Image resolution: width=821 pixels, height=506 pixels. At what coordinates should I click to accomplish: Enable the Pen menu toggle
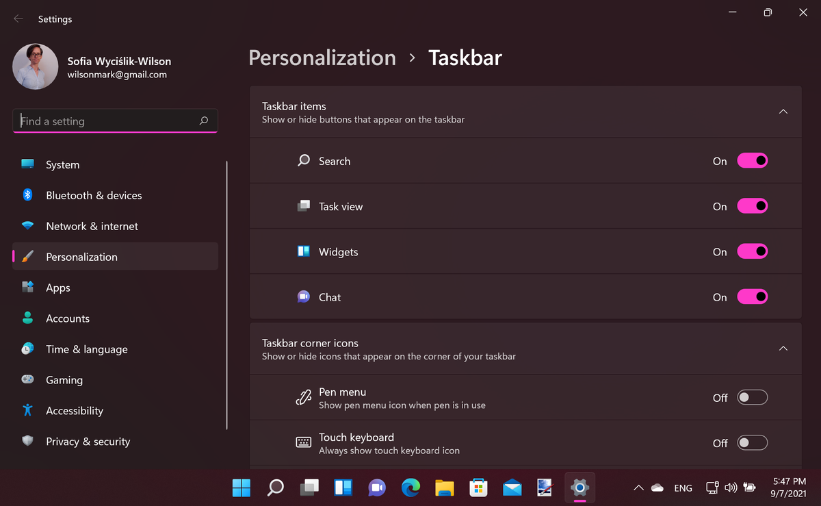tap(752, 397)
